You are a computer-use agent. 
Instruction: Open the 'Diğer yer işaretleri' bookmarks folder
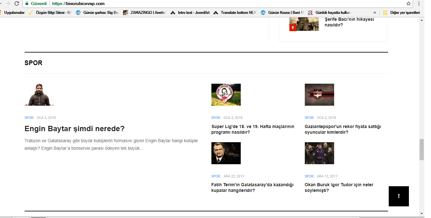pyautogui.click(x=401, y=13)
